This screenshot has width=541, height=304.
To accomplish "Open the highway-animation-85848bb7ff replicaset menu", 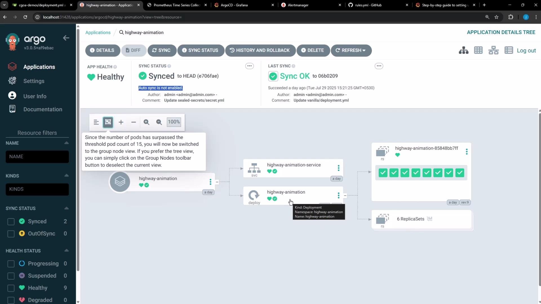I will (467, 152).
